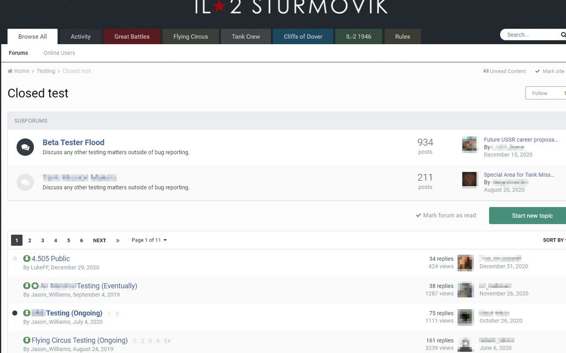566x353 pixels.
Task: Click Mark forum as read
Action: tap(446, 215)
